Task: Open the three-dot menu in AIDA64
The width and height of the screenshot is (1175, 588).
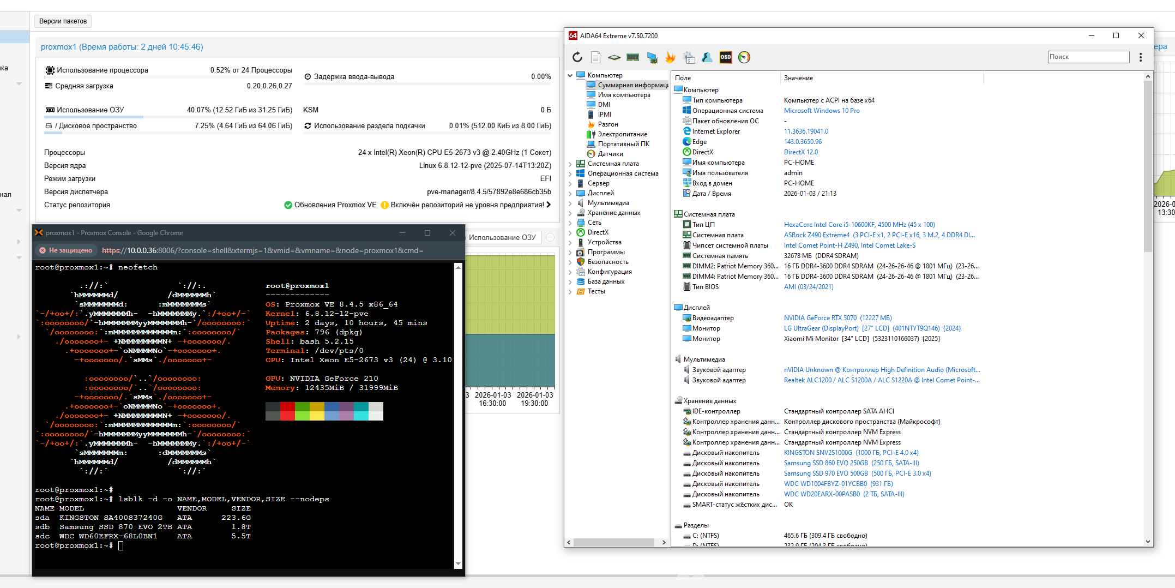Action: (x=1140, y=57)
